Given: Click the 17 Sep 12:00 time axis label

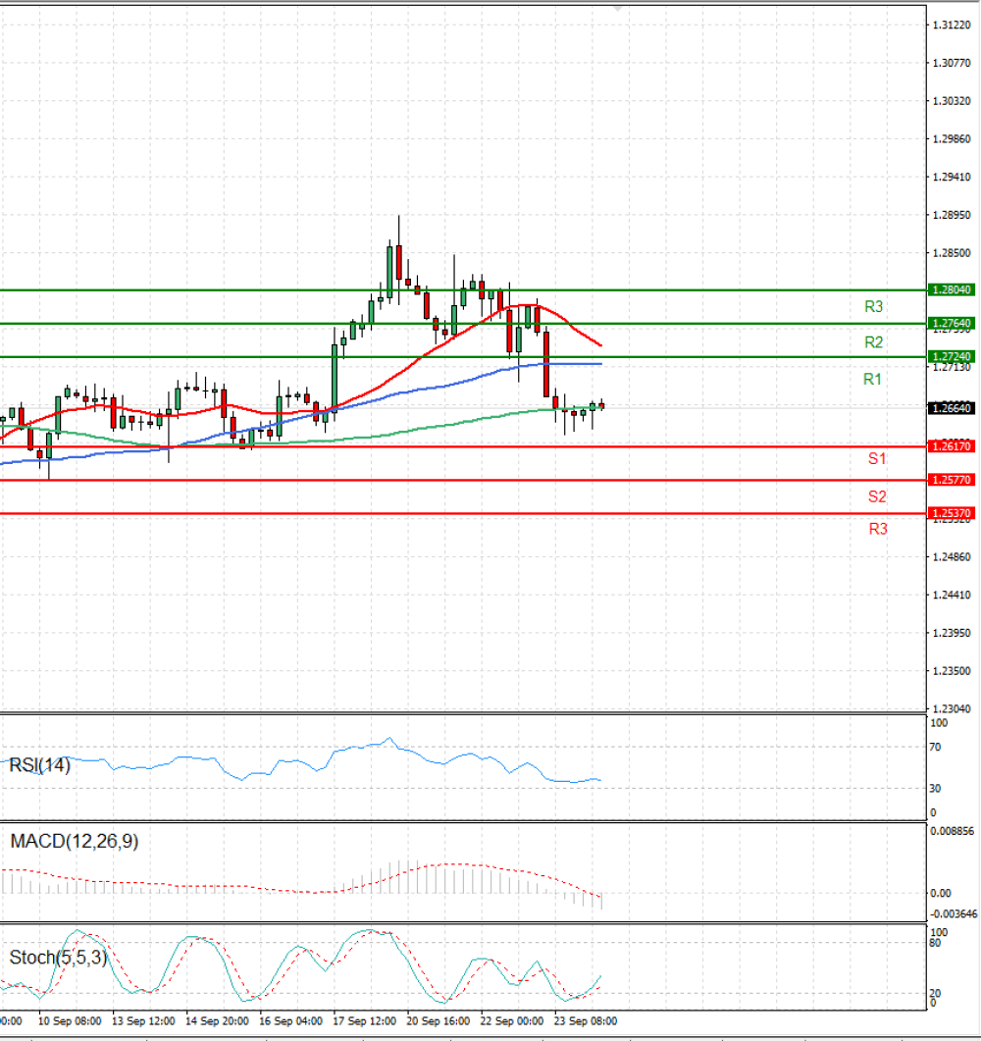Looking at the screenshot, I should (x=364, y=1021).
